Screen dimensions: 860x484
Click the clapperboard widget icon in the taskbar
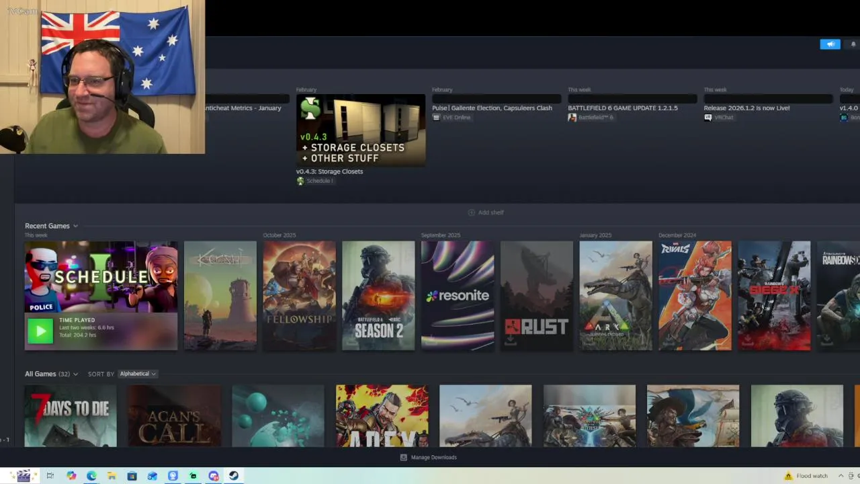tap(23, 476)
